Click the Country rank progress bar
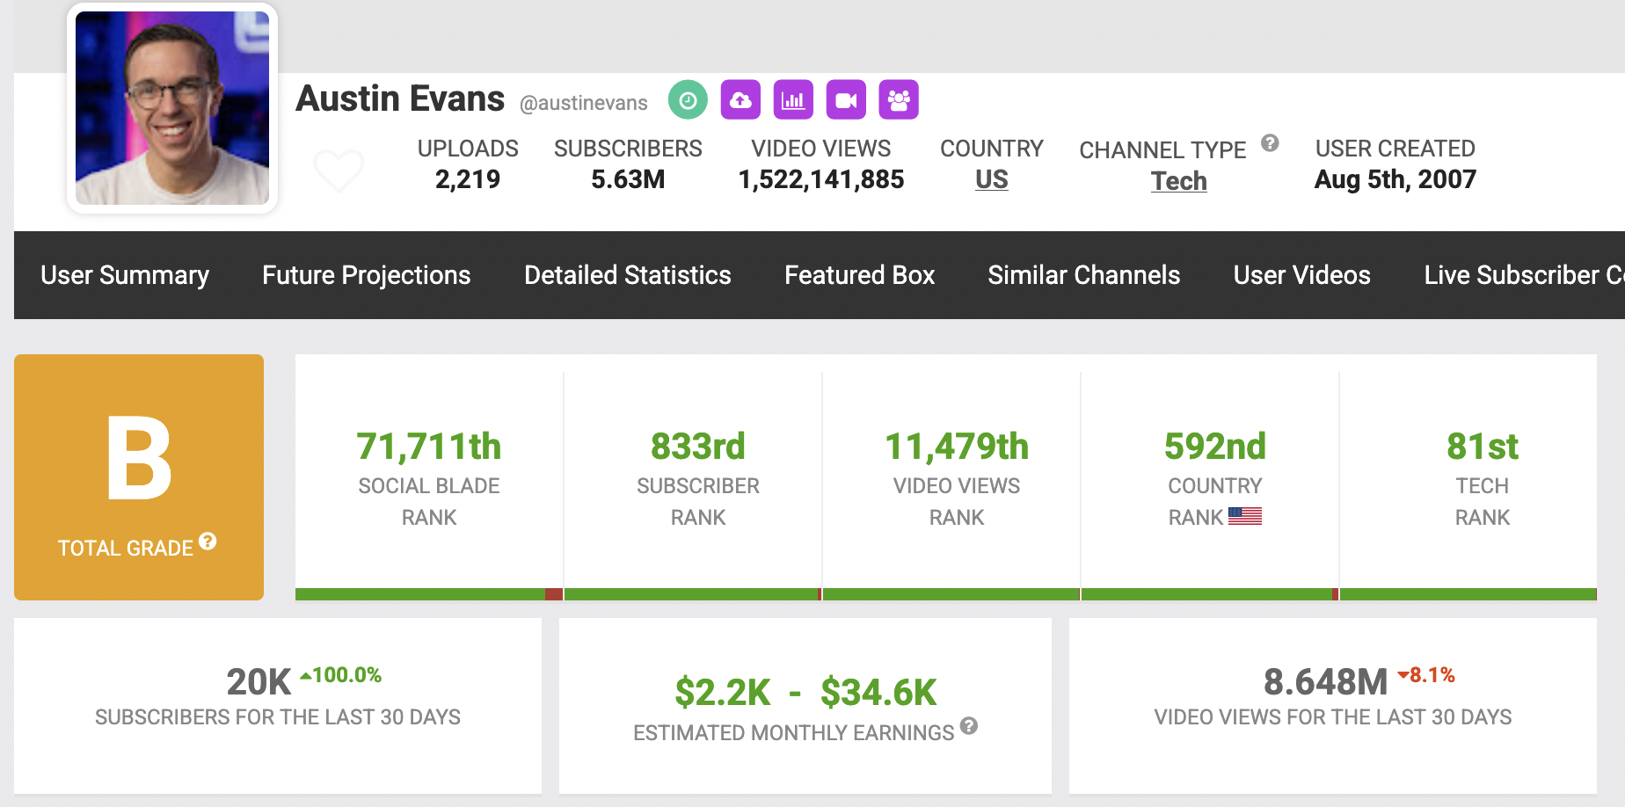Image resolution: width=1625 pixels, height=807 pixels. (1210, 594)
